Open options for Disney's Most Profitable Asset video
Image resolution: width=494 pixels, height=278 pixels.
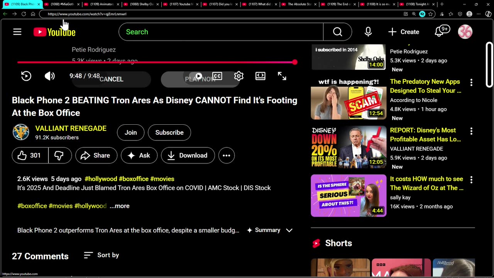[471, 131]
